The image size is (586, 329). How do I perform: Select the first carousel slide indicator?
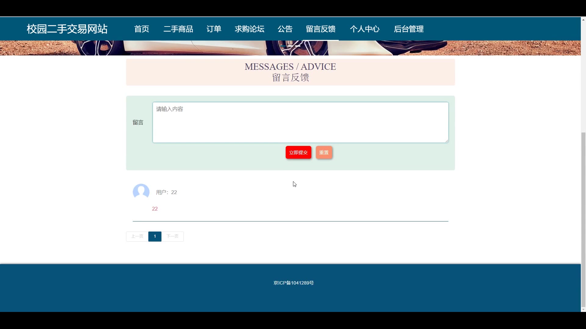coord(283,46)
